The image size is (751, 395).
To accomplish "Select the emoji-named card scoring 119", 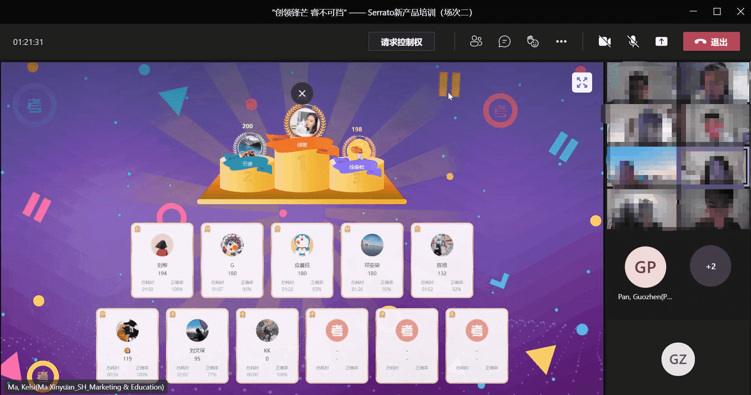I will click(x=127, y=346).
